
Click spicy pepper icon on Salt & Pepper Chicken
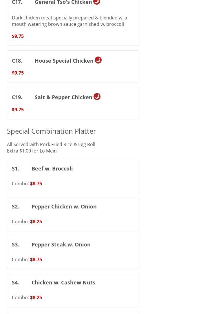[97, 97]
